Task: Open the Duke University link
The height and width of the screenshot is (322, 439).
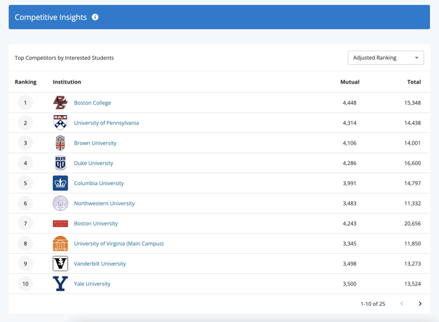Action: (x=93, y=163)
